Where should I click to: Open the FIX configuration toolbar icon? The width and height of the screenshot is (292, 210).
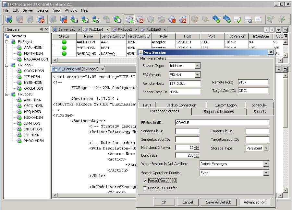click(74, 19)
